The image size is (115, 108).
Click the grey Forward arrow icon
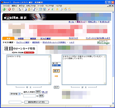click(13, 9)
